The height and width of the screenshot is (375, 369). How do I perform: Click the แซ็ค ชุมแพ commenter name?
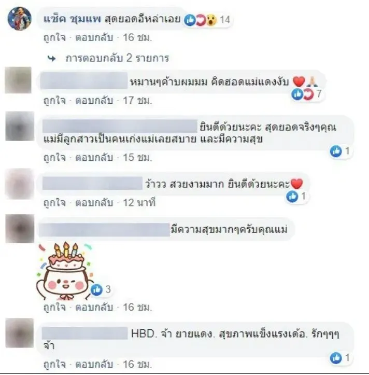[72, 19]
